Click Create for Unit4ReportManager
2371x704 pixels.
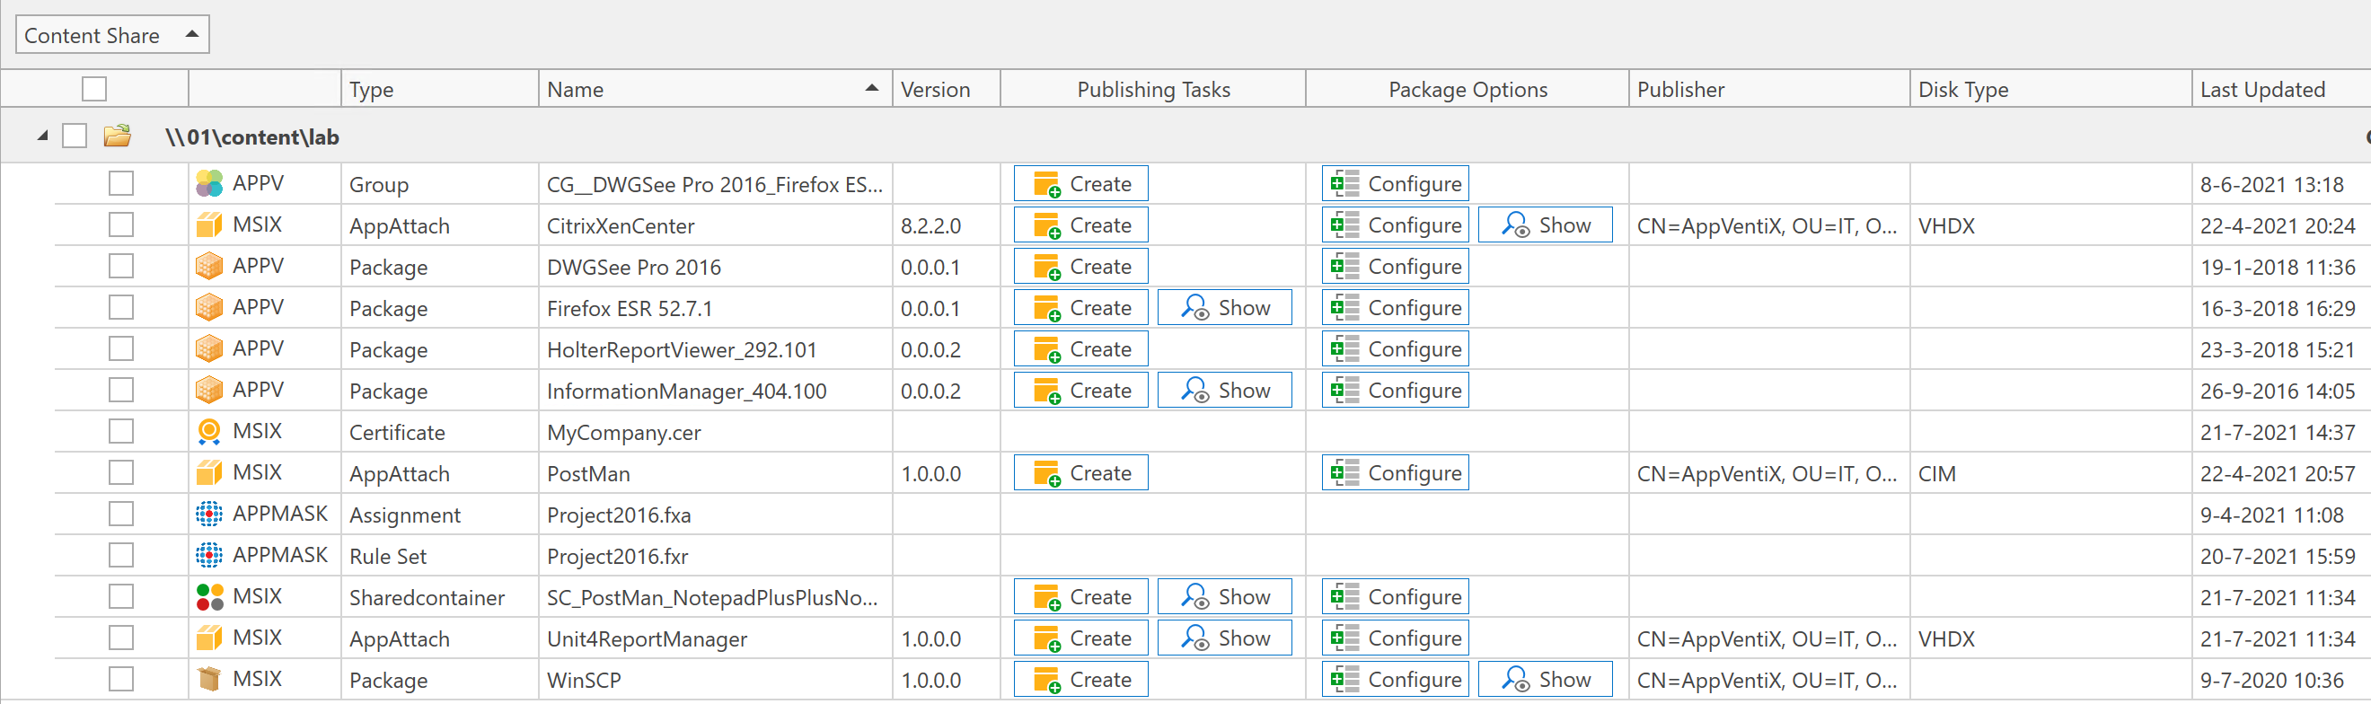[x=1080, y=638]
